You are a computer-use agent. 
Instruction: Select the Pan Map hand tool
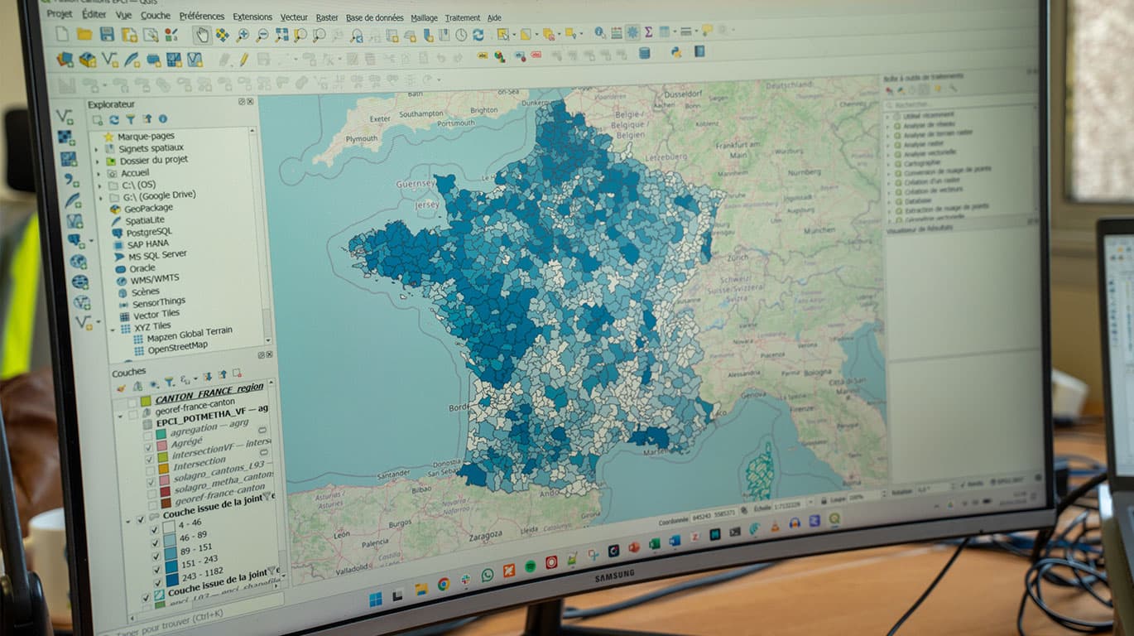[202, 35]
